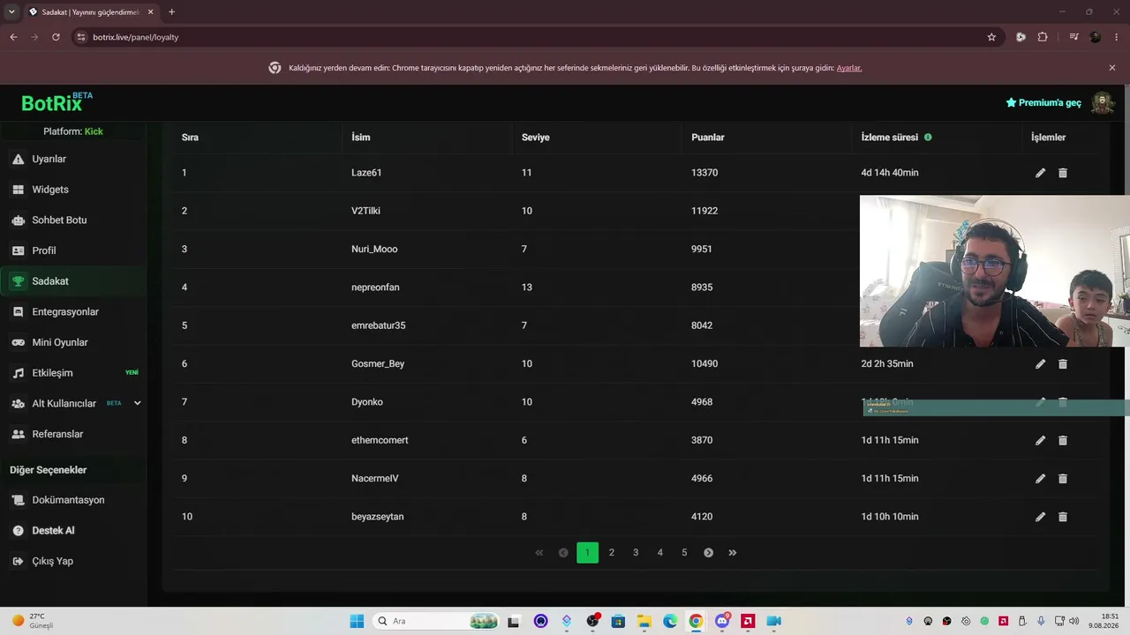This screenshot has height=635, width=1130.
Task: Select the Nuri_Mooo name cell
Action: [374, 249]
